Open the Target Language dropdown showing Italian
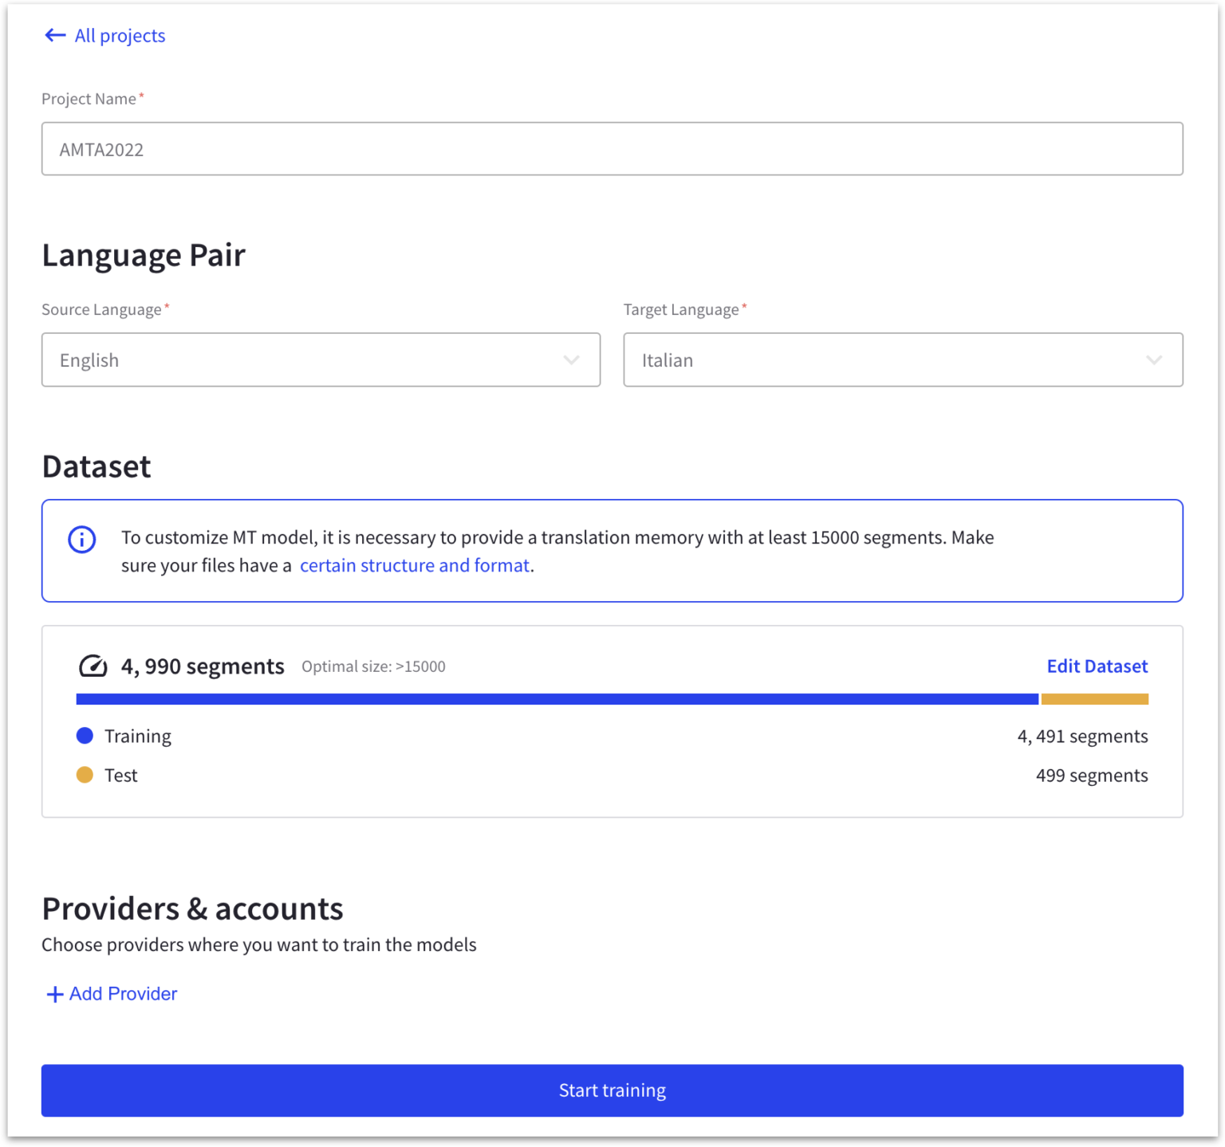 point(903,359)
